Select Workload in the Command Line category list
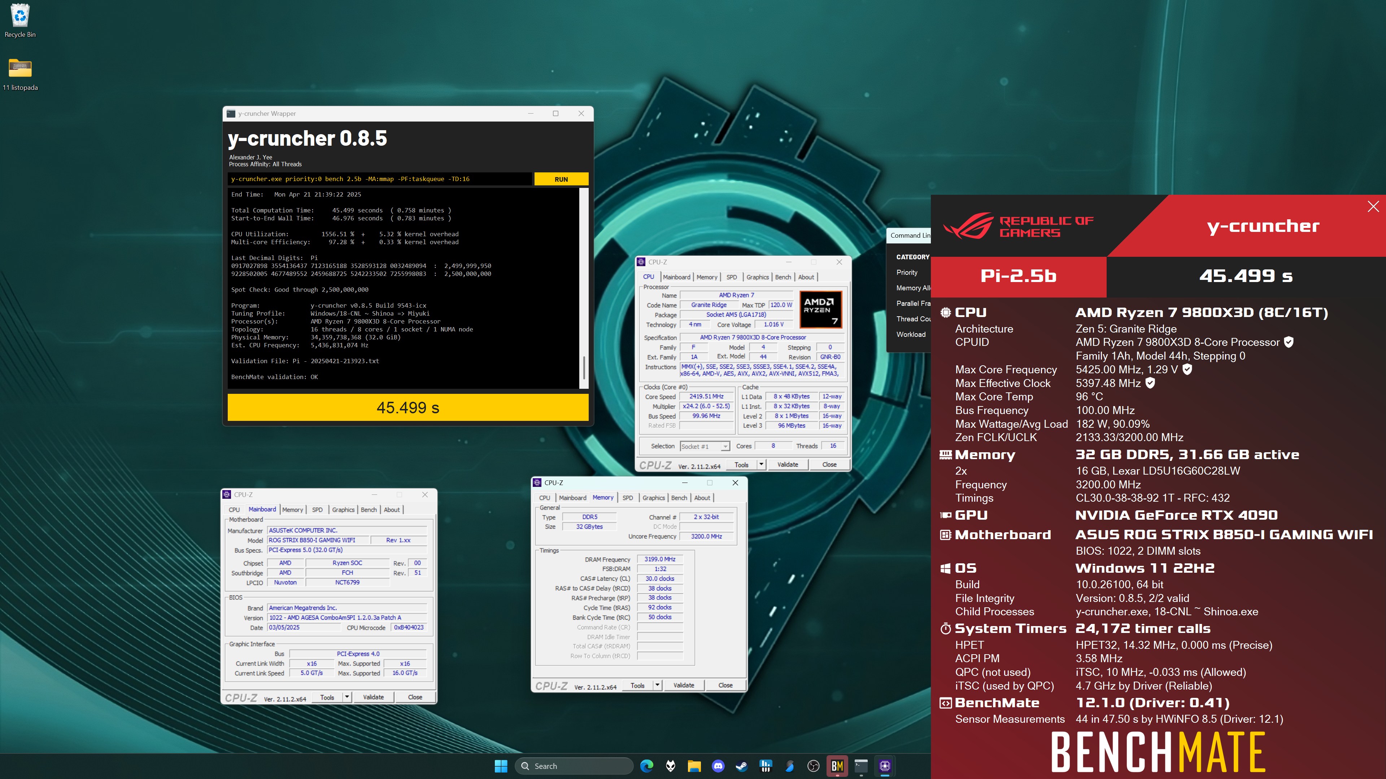The height and width of the screenshot is (779, 1386). [x=911, y=334]
